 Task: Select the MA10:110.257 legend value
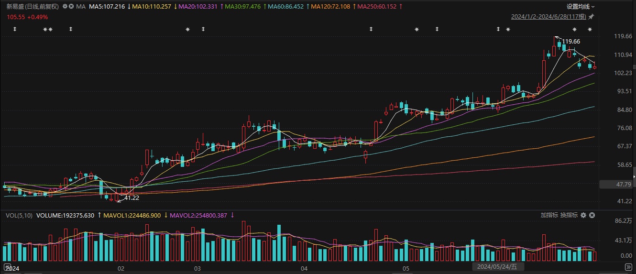click(151, 7)
